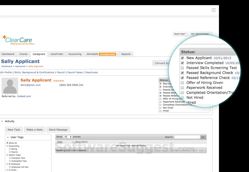249x172 pixels.
Task: Click inside the Search field
Action: point(187,137)
